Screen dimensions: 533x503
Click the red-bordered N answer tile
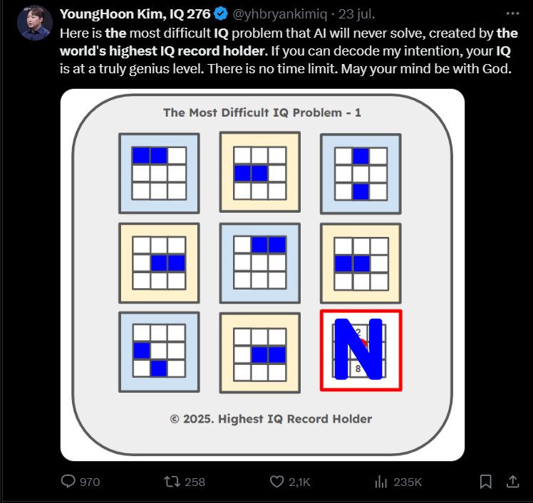pyautogui.click(x=361, y=350)
